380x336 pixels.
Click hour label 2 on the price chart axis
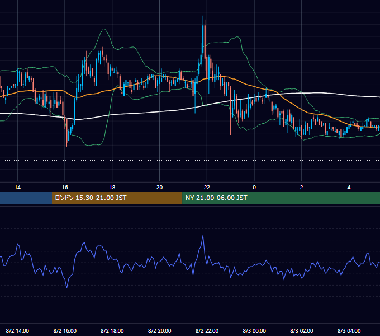point(301,188)
